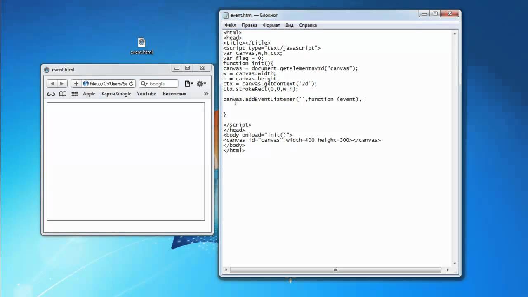Click the 'h = canvas.height;' line
The image size is (528, 297).
[251, 78]
